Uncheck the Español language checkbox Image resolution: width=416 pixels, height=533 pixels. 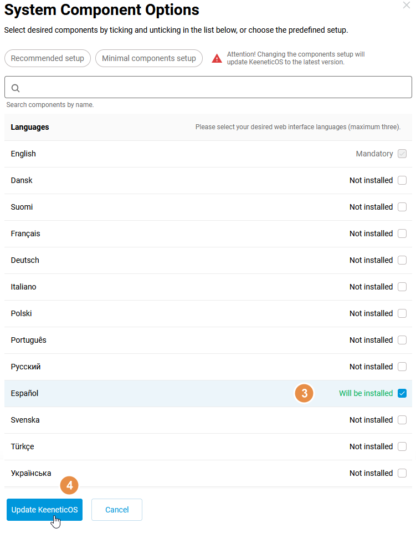(402, 393)
